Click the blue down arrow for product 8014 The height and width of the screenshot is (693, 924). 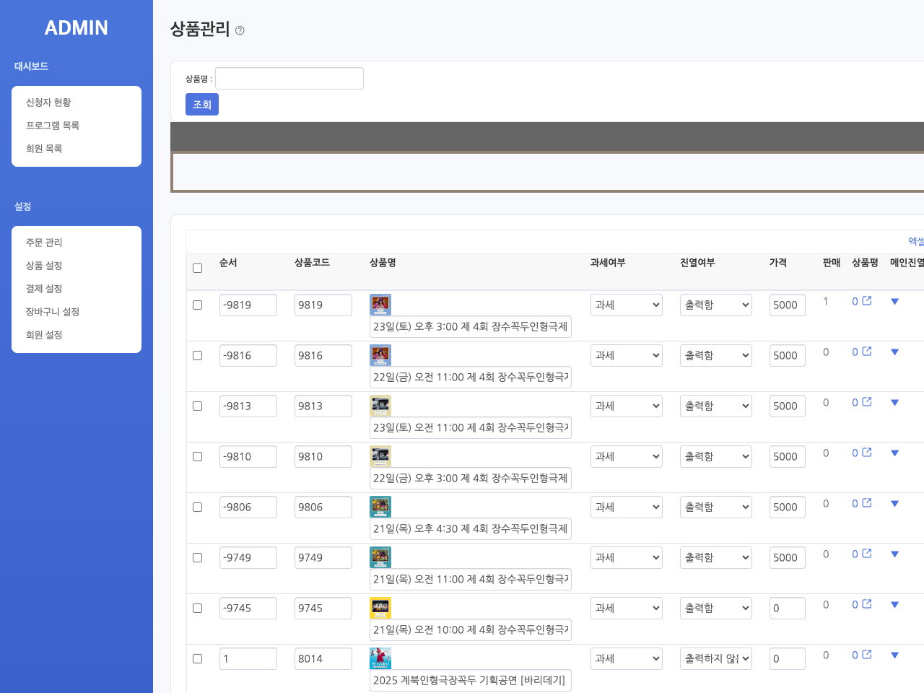(x=894, y=655)
